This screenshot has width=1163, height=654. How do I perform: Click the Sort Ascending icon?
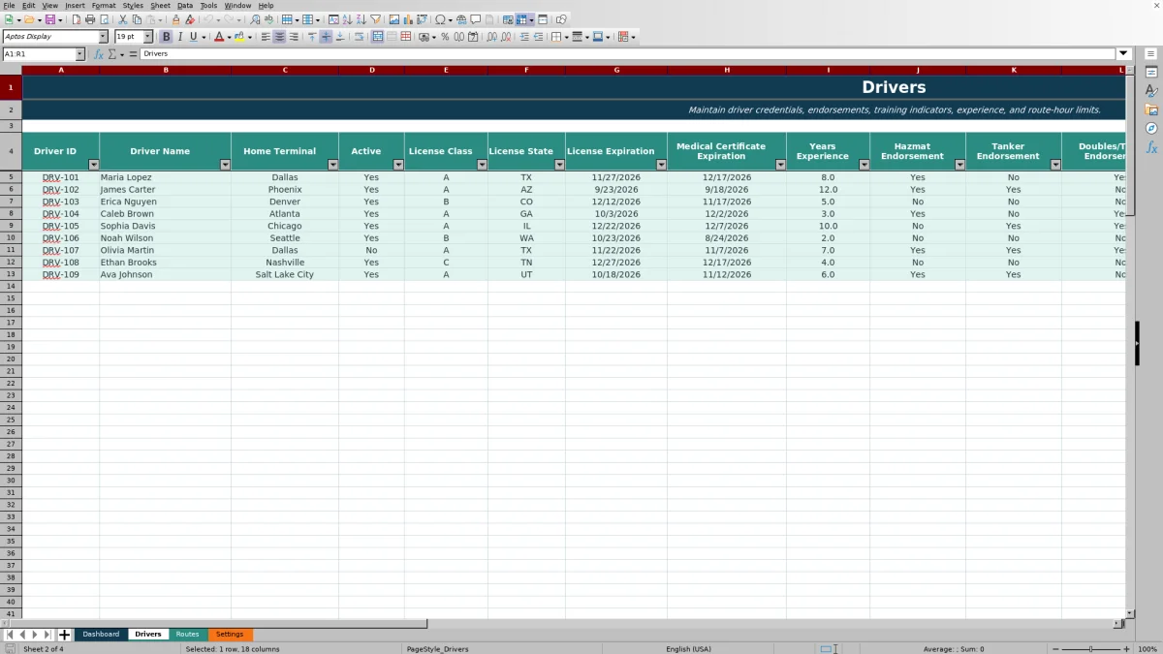(x=347, y=19)
